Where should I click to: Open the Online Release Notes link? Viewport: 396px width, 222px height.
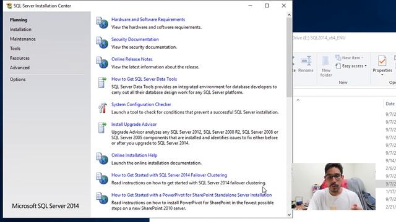pos(132,59)
